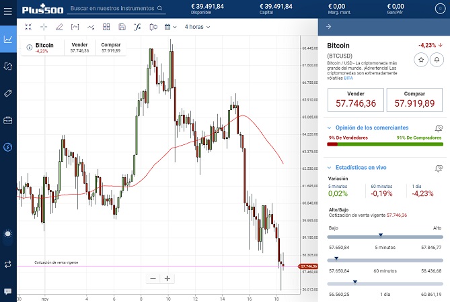Open the multi-chart grid layout icon
This screenshot has height=302, width=450.
click(x=106, y=27)
